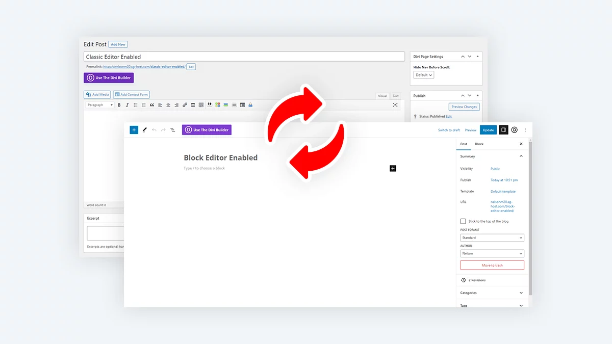Move Divi Page Settings panel down

(x=470, y=57)
